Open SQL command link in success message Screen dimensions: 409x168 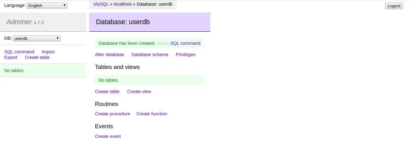185,43
